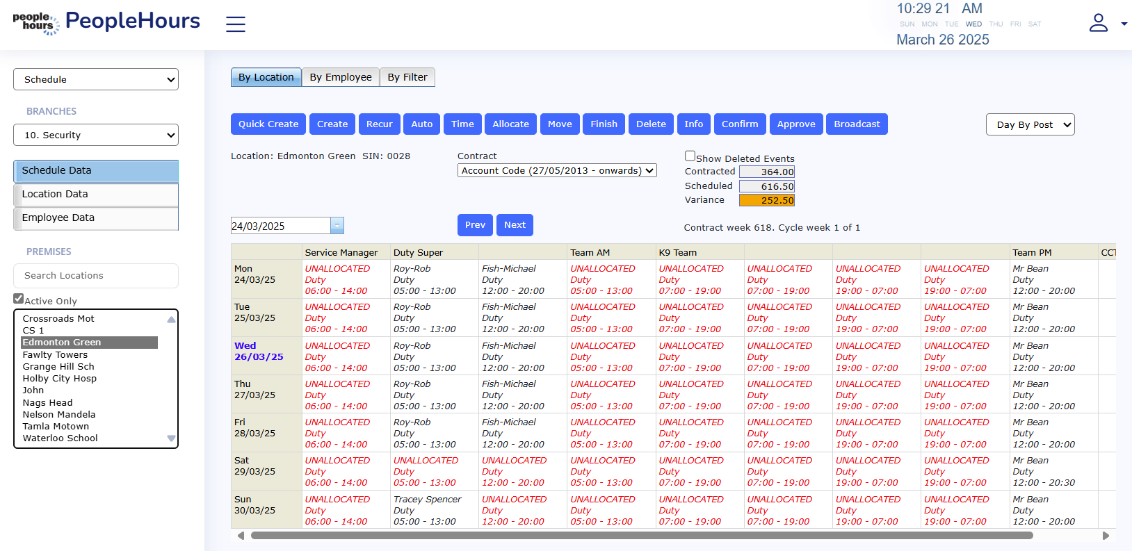
Task: Open the date picker calendar button
Action: click(337, 226)
